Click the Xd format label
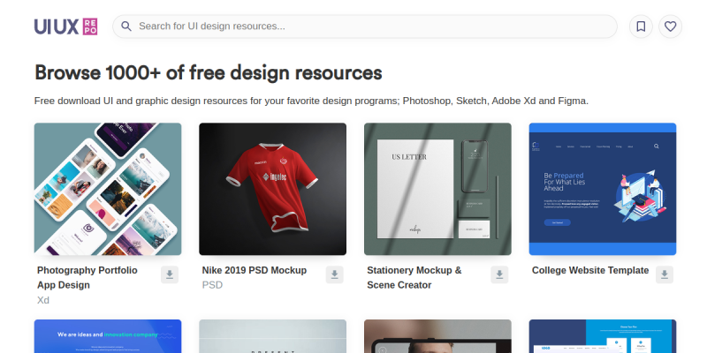 (43, 300)
